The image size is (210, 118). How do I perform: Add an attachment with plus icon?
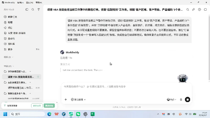pos(66,100)
